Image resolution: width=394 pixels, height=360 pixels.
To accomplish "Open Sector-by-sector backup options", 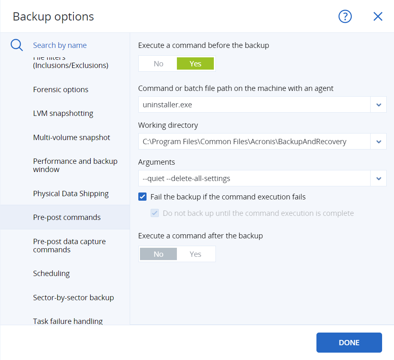I will (x=73, y=297).
